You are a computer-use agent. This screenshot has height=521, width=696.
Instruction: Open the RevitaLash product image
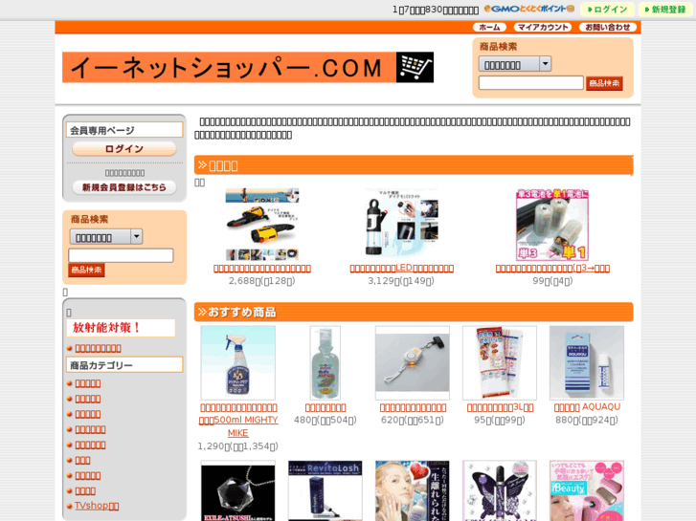[x=325, y=490]
